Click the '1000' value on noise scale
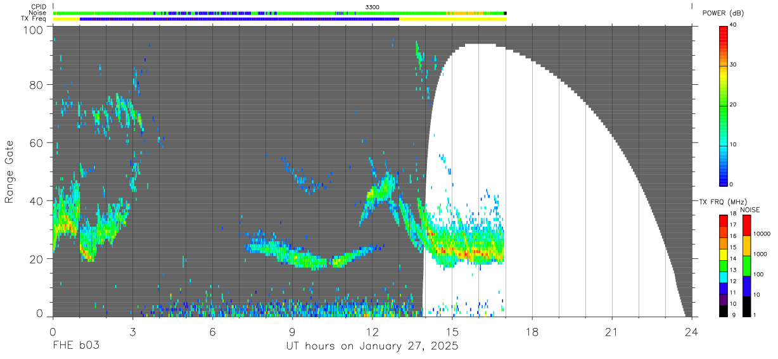Image resolution: width=778 pixels, height=359 pixels. click(760, 254)
